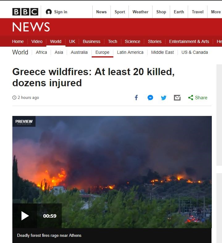Click the BBC logo
222x243 pixels.
(25, 12)
